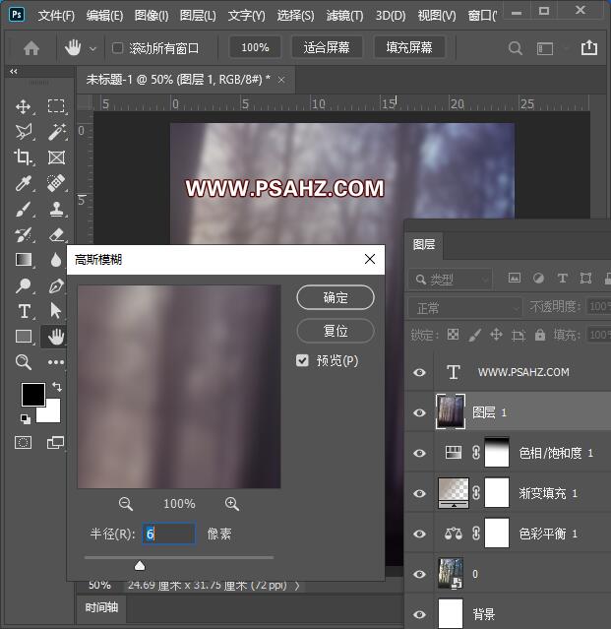Open the 编辑(E) menu

pos(104,15)
